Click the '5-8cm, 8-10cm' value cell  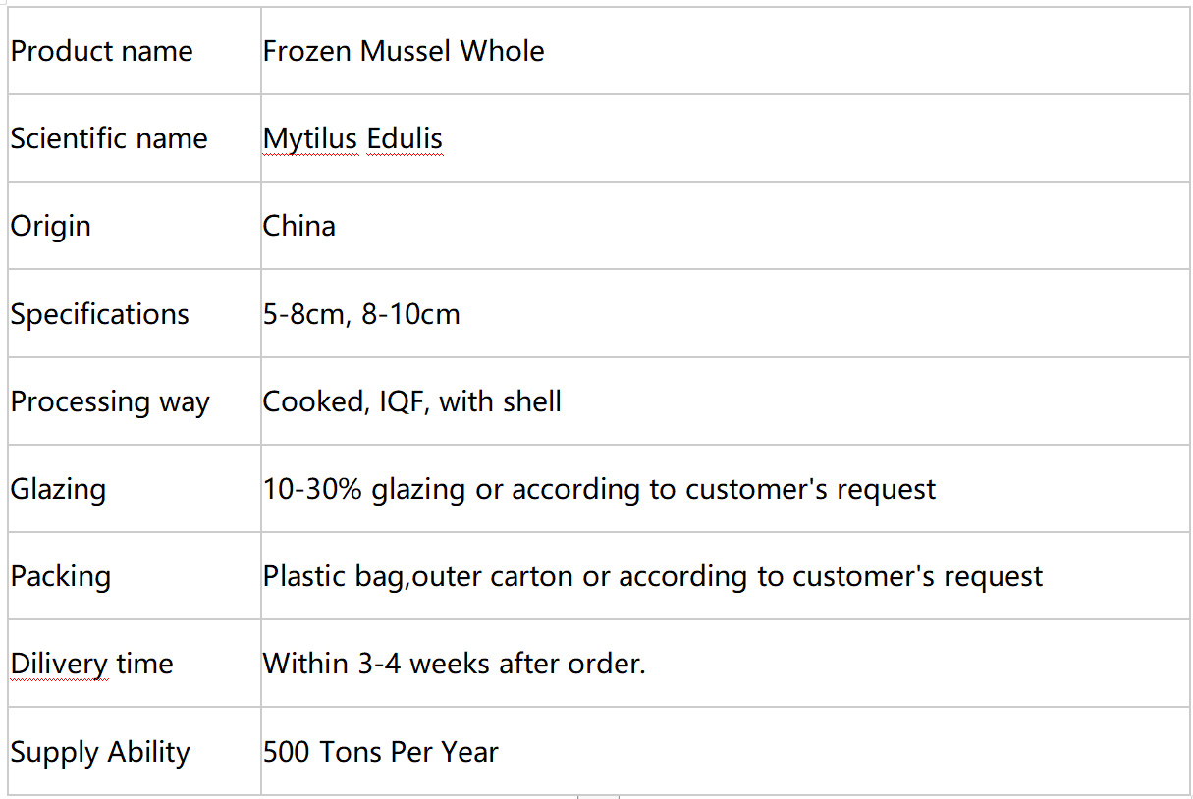pyautogui.click(x=725, y=314)
